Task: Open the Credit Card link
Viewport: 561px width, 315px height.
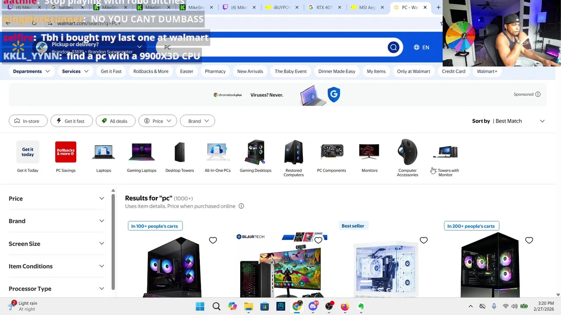Action: [454, 71]
